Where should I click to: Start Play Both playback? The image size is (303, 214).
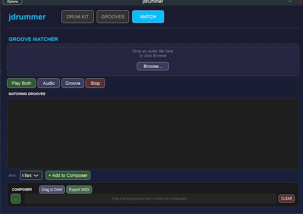21,83
